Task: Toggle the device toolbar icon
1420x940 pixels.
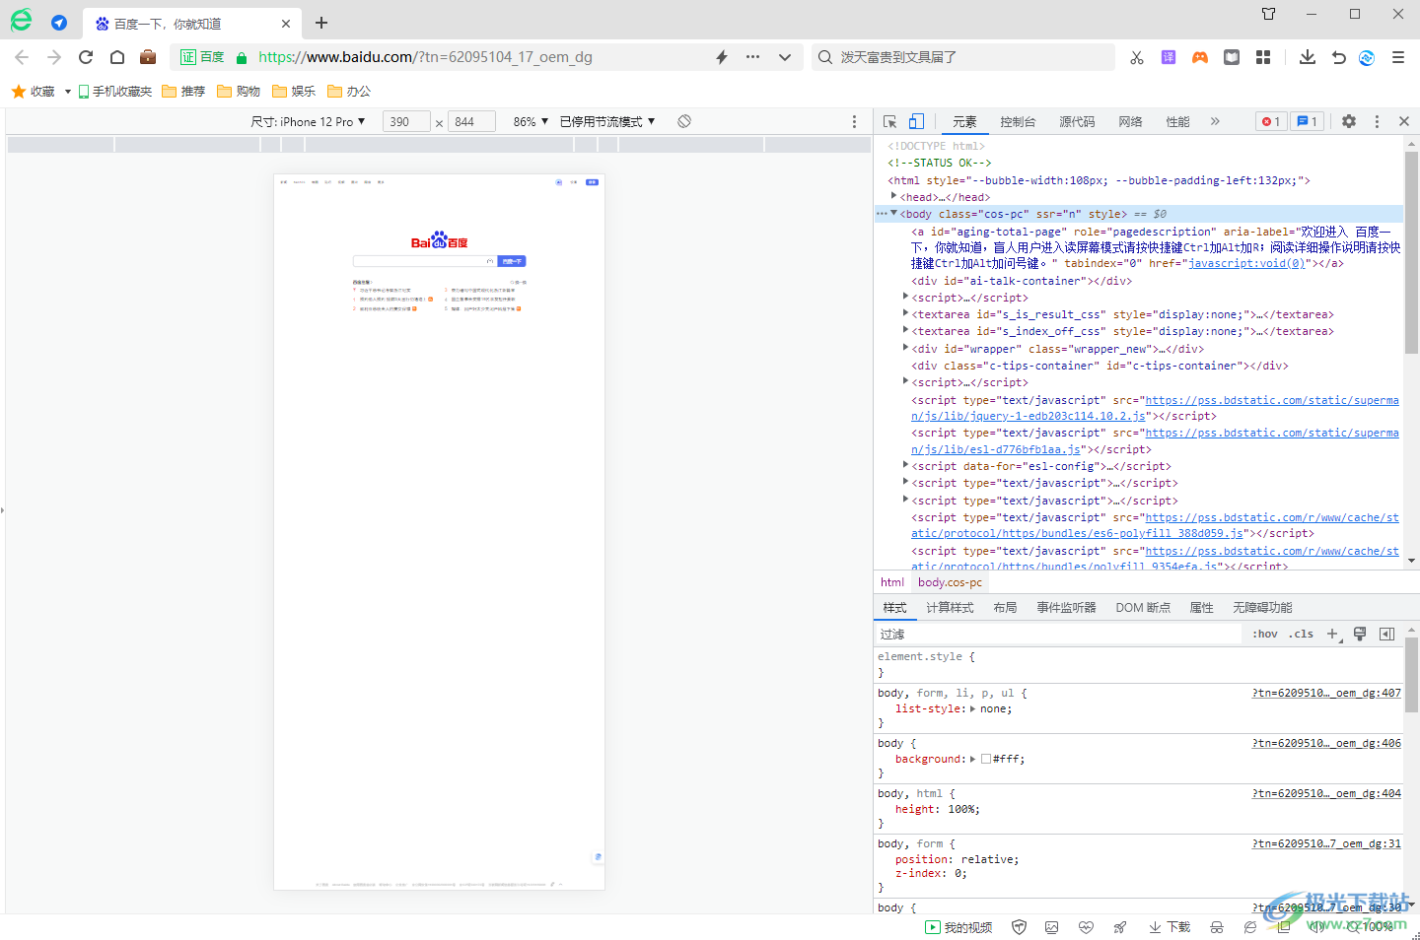Action: (x=916, y=121)
